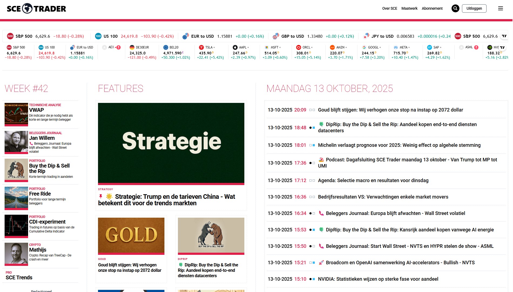The image size is (513, 292).
Task: Click the clover icon in the 18:48 news row
Action: (321, 124)
